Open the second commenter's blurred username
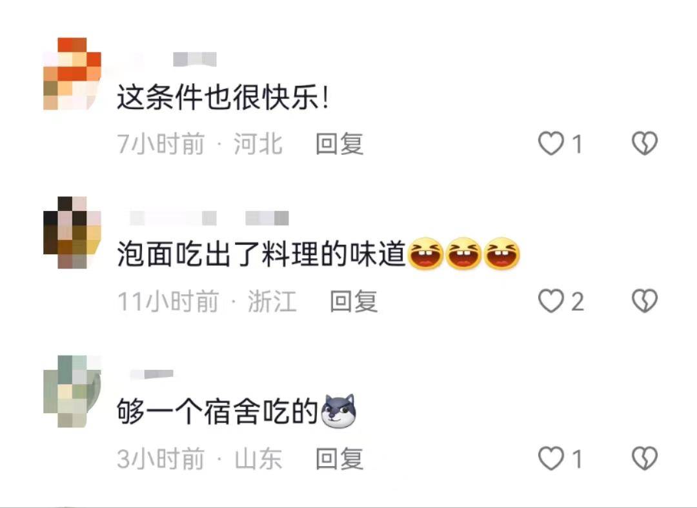The width and height of the screenshot is (697, 508). 209,218
